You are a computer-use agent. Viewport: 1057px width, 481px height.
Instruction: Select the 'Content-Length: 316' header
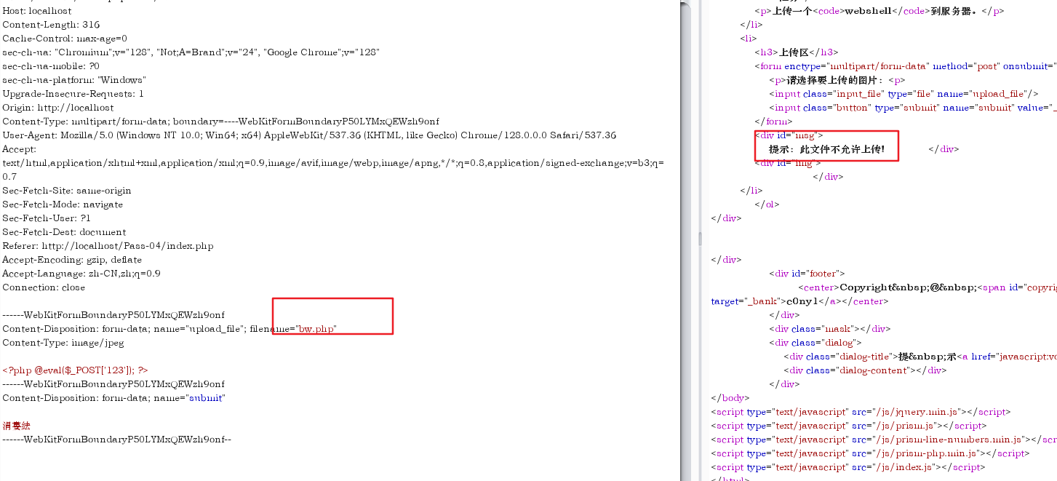[51, 25]
